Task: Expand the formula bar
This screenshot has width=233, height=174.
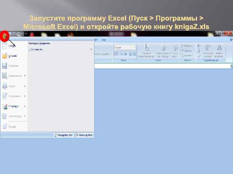Action: tap(231, 66)
